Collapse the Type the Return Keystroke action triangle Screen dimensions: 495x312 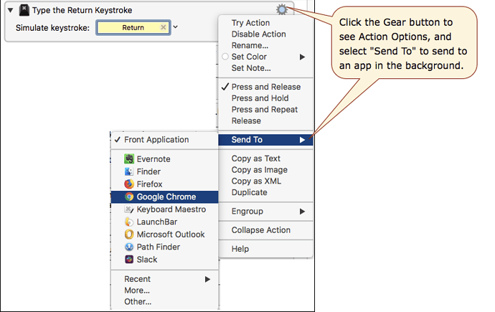tap(11, 11)
